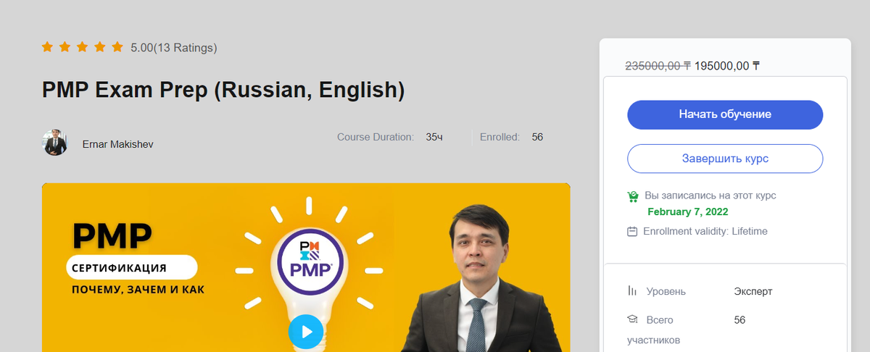Click the enrolled cart icon
Viewport: 870px width, 352px height.
pyautogui.click(x=632, y=196)
